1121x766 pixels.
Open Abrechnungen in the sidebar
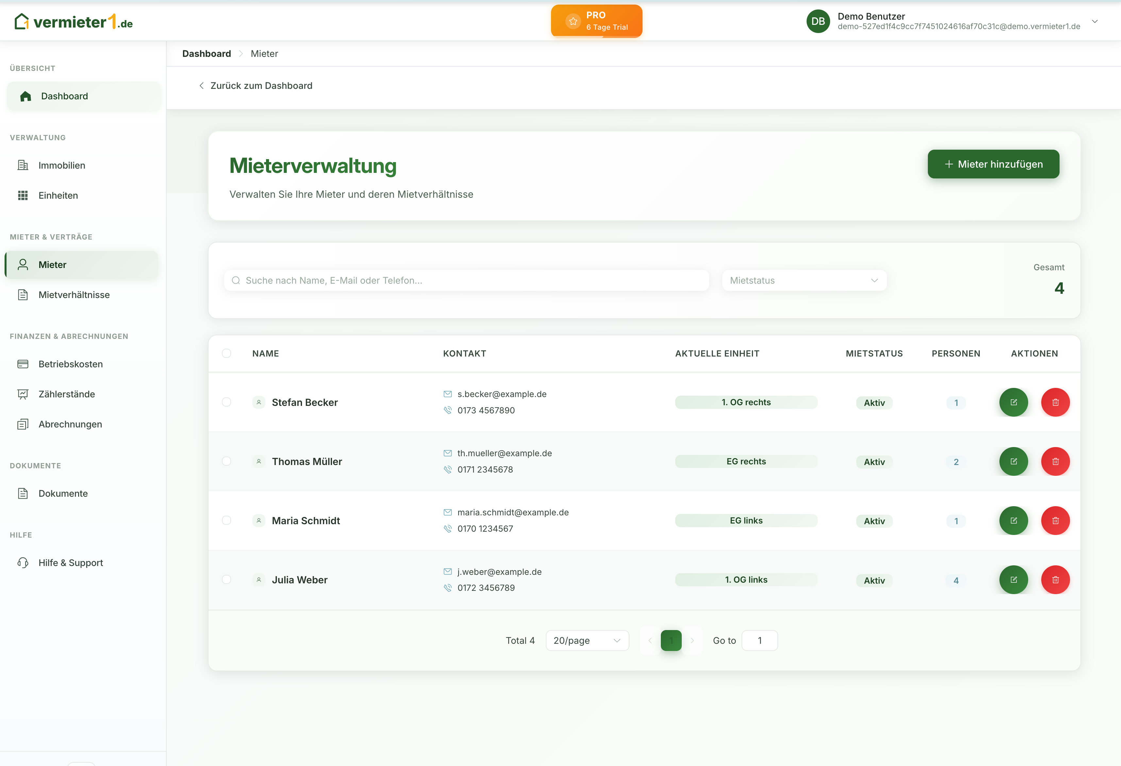click(70, 424)
